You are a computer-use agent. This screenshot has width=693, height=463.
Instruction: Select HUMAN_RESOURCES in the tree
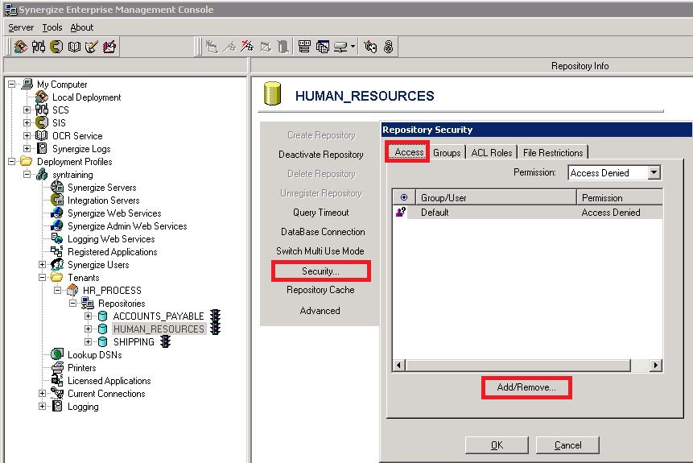click(x=159, y=329)
